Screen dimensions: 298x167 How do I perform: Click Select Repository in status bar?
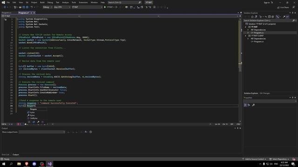pos(279,159)
